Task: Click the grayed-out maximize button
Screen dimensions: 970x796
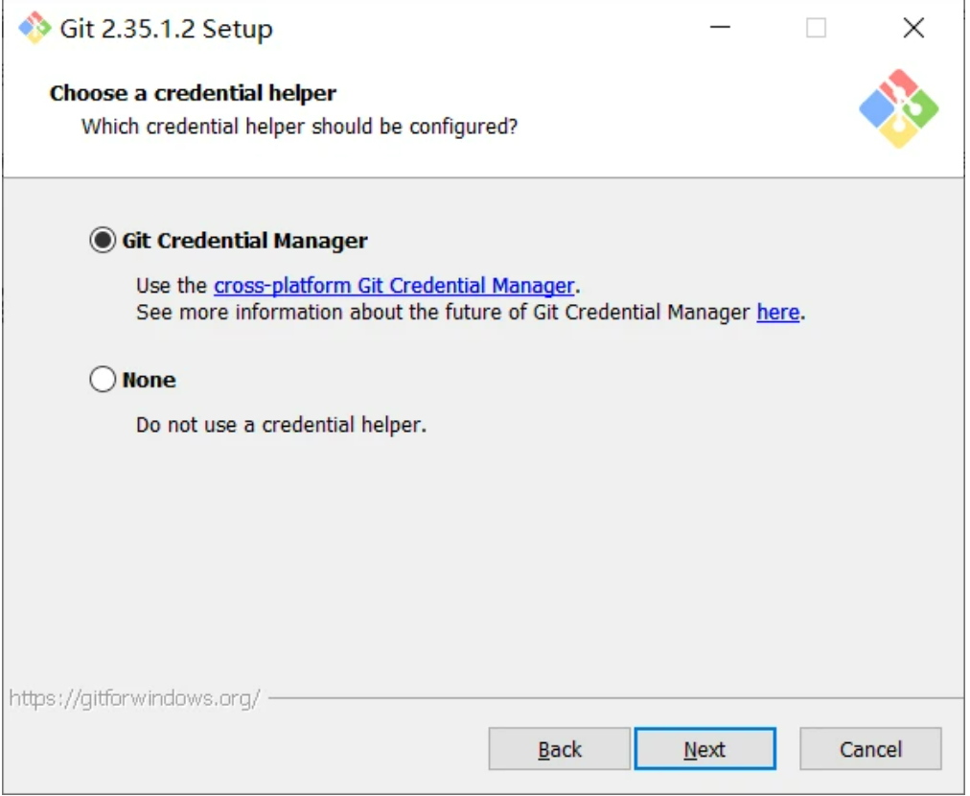Action: [816, 29]
